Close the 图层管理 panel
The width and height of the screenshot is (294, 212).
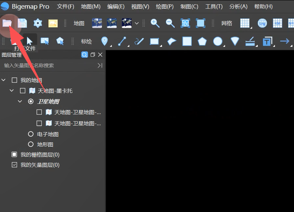click(x=100, y=55)
